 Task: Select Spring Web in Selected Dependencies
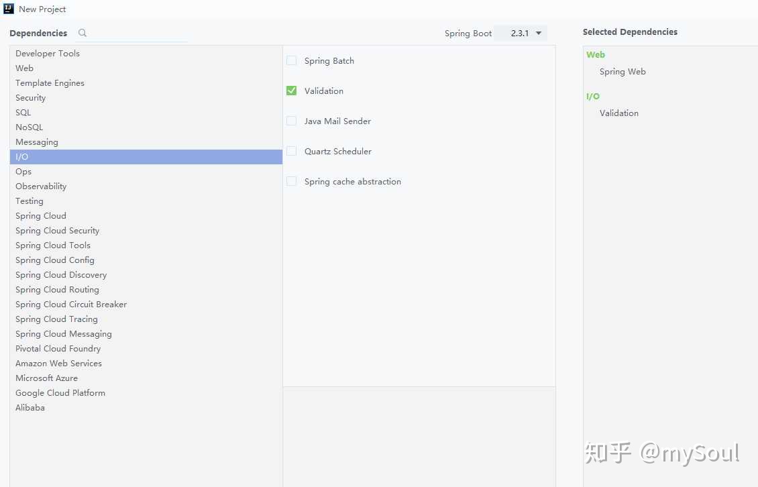(x=622, y=72)
